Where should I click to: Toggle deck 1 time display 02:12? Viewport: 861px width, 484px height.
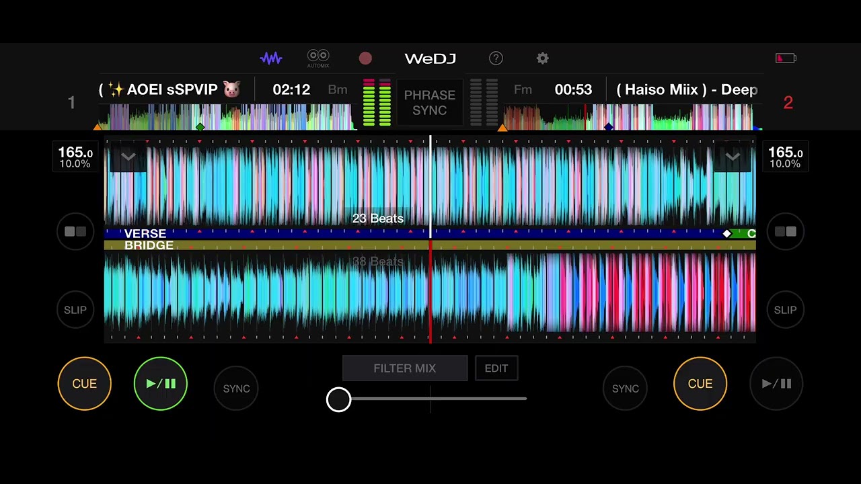(291, 90)
